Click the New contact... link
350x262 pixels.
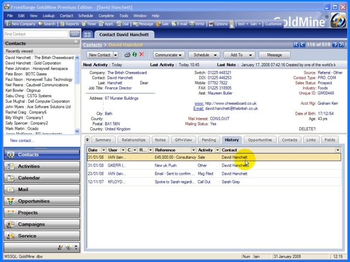click(22, 141)
